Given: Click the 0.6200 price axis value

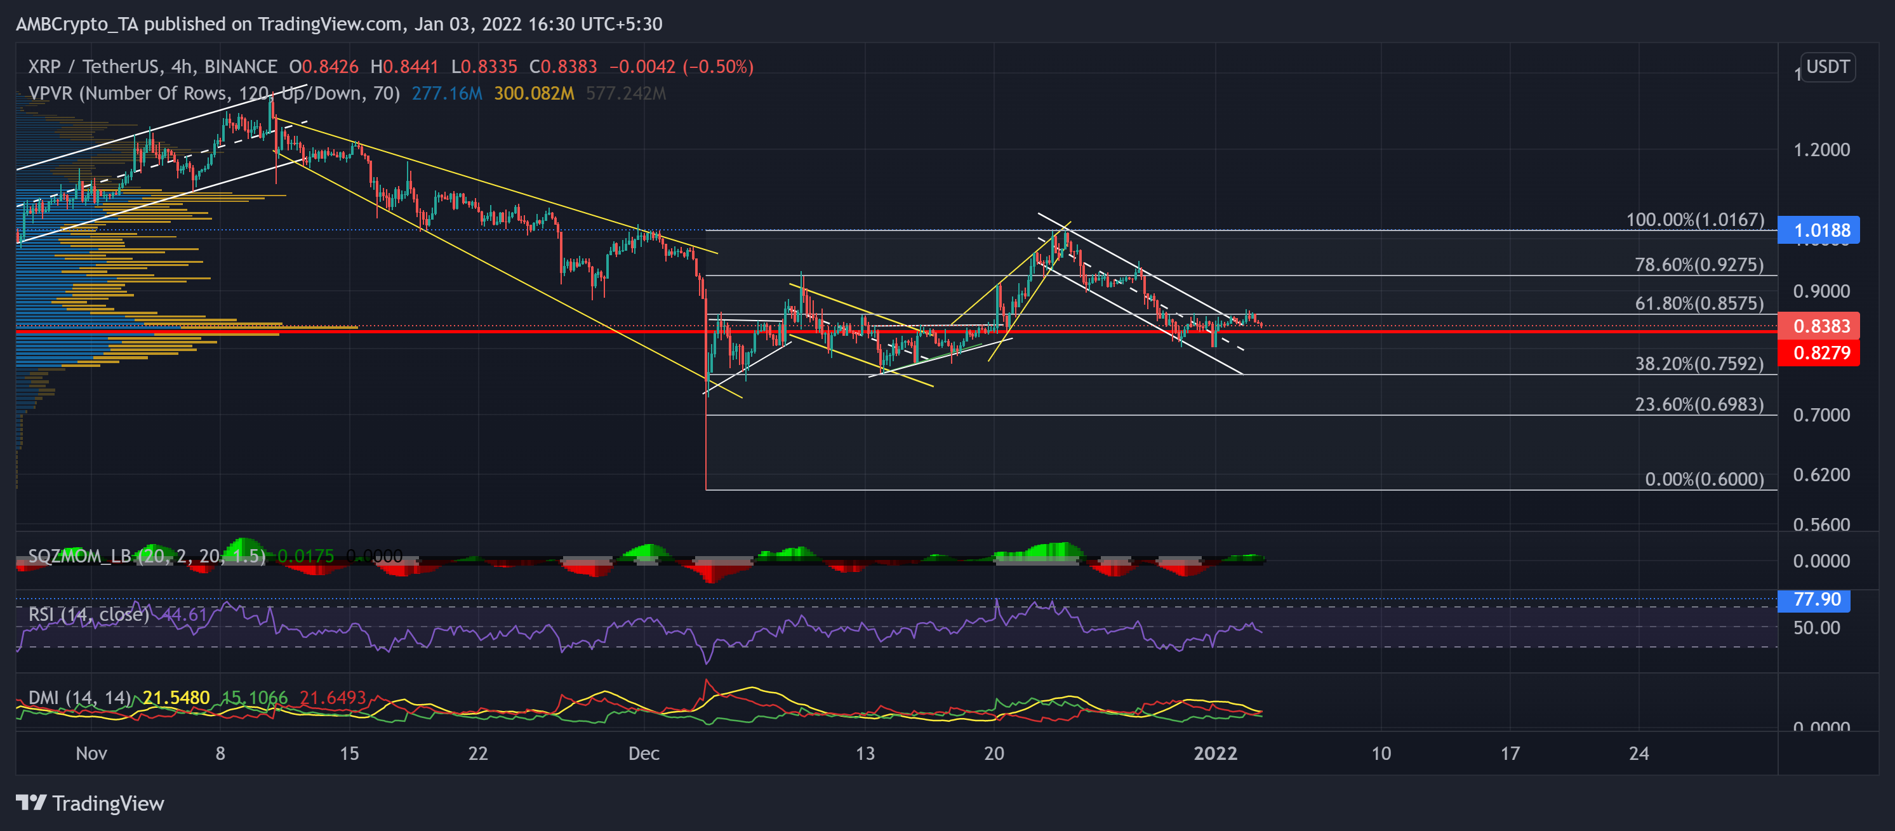Looking at the screenshot, I should [x=1821, y=474].
